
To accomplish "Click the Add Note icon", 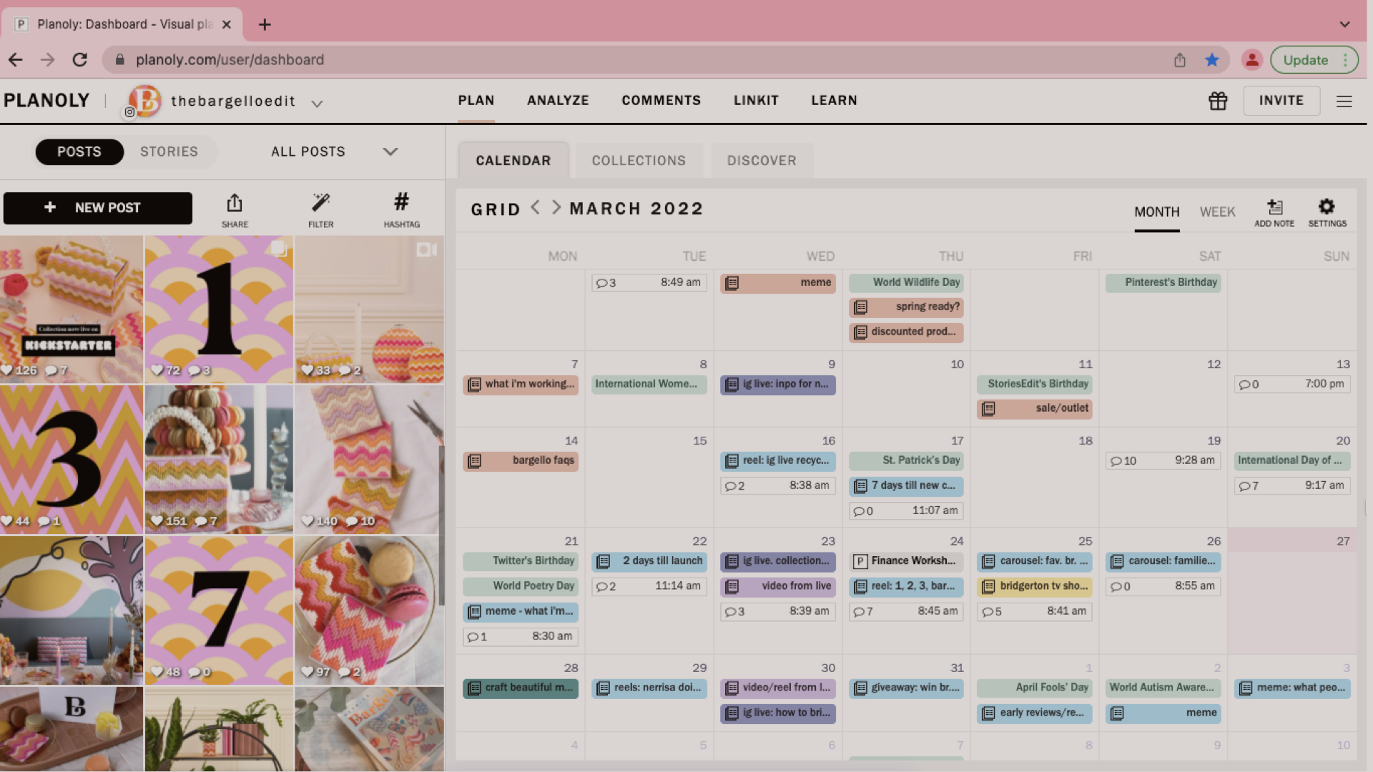I will (x=1274, y=207).
